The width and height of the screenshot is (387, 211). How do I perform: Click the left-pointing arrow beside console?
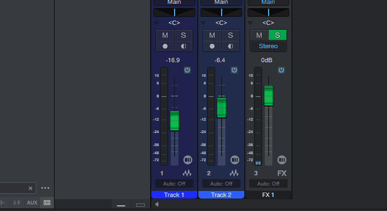(x=157, y=205)
